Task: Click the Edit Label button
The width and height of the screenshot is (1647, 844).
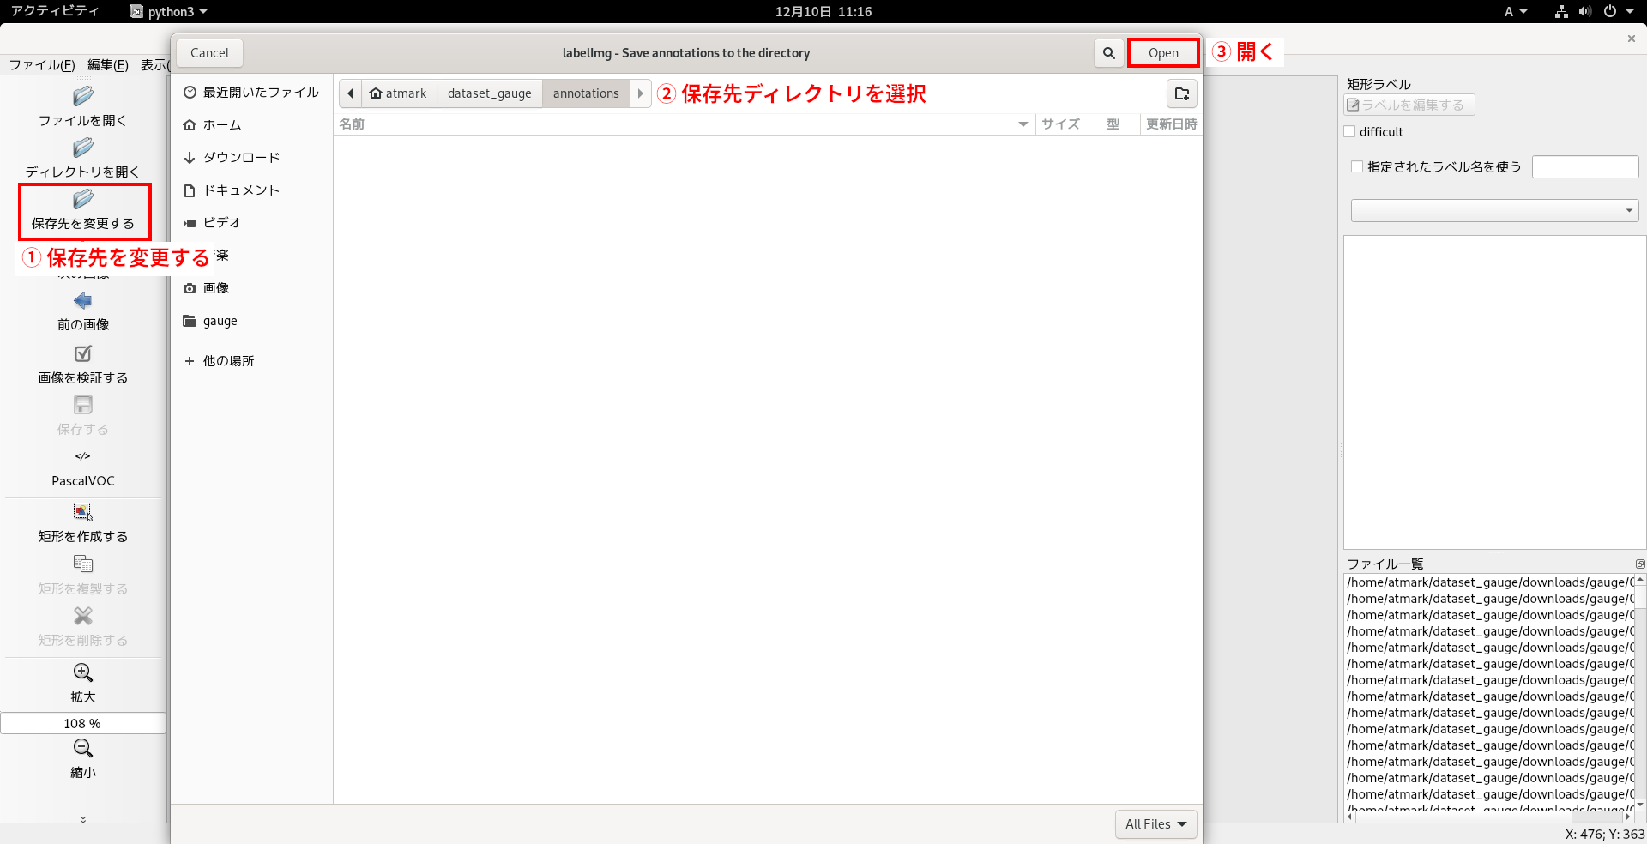Action: tap(1409, 105)
